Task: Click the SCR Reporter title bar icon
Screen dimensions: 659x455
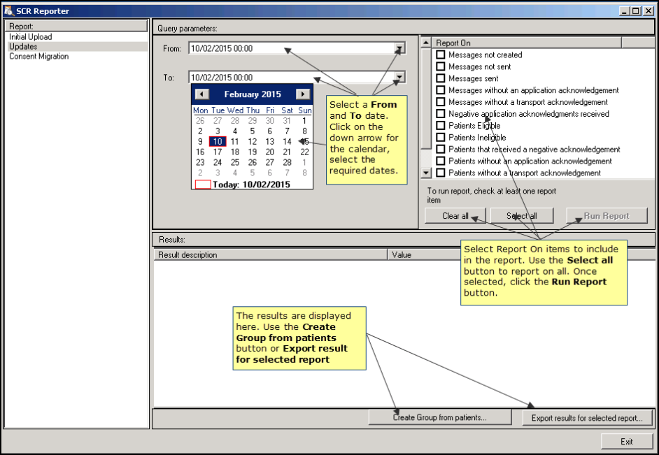Action: pyautogui.click(x=8, y=10)
